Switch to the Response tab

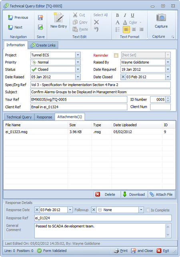(44, 117)
